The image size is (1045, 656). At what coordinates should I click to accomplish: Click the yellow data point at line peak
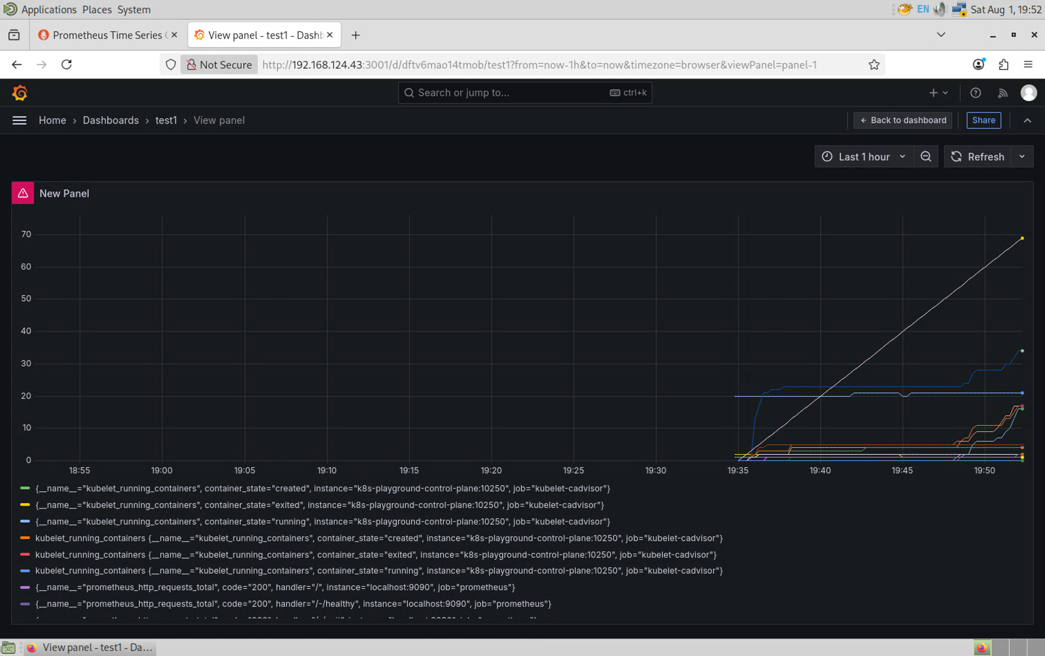(1022, 238)
